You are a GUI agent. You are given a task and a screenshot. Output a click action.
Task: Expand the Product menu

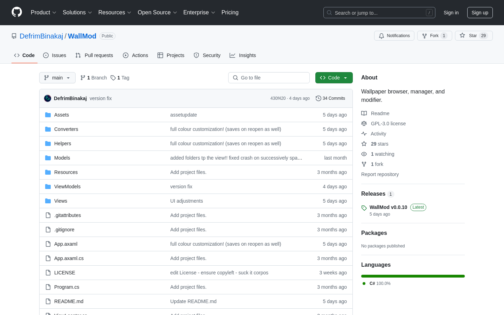pos(43,12)
